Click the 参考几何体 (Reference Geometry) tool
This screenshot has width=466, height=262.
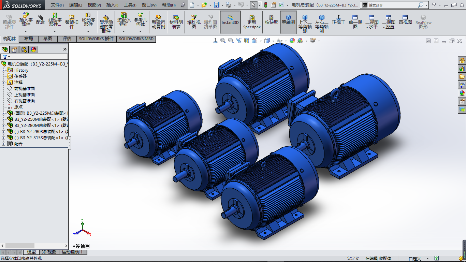pos(141,19)
